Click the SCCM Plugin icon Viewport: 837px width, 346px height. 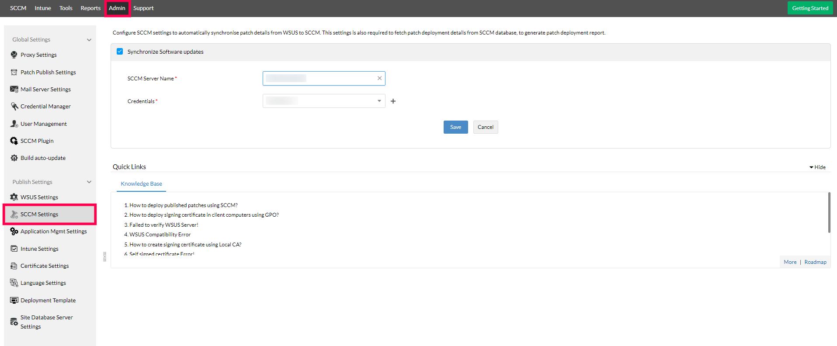click(14, 141)
